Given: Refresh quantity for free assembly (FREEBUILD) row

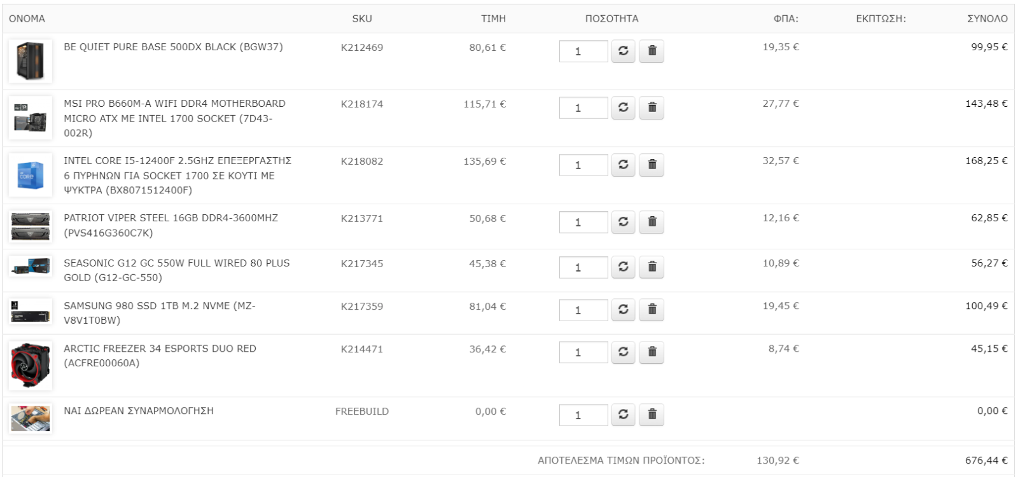Looking at the screenshot, I should (x=624, y=415).
